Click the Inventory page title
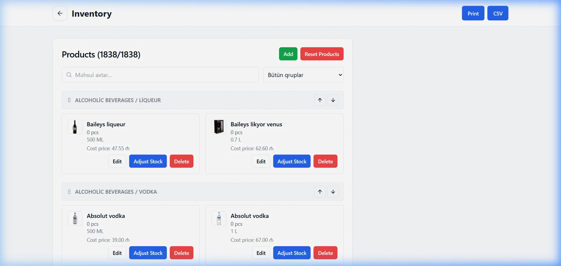 point(92,14)
